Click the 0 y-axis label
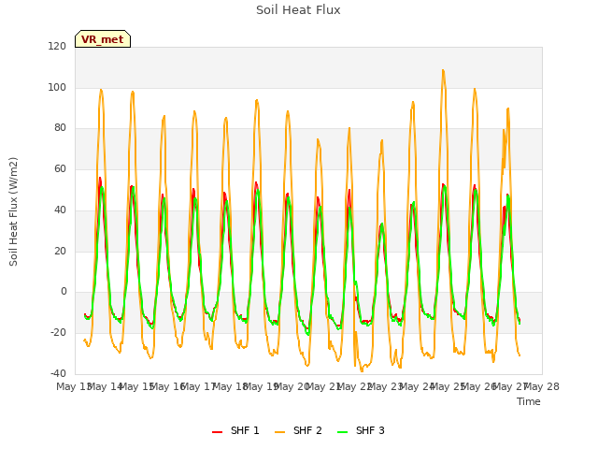The width and height of the screenshot is (598, 449). pyautogui.click(x=64, y=292)
